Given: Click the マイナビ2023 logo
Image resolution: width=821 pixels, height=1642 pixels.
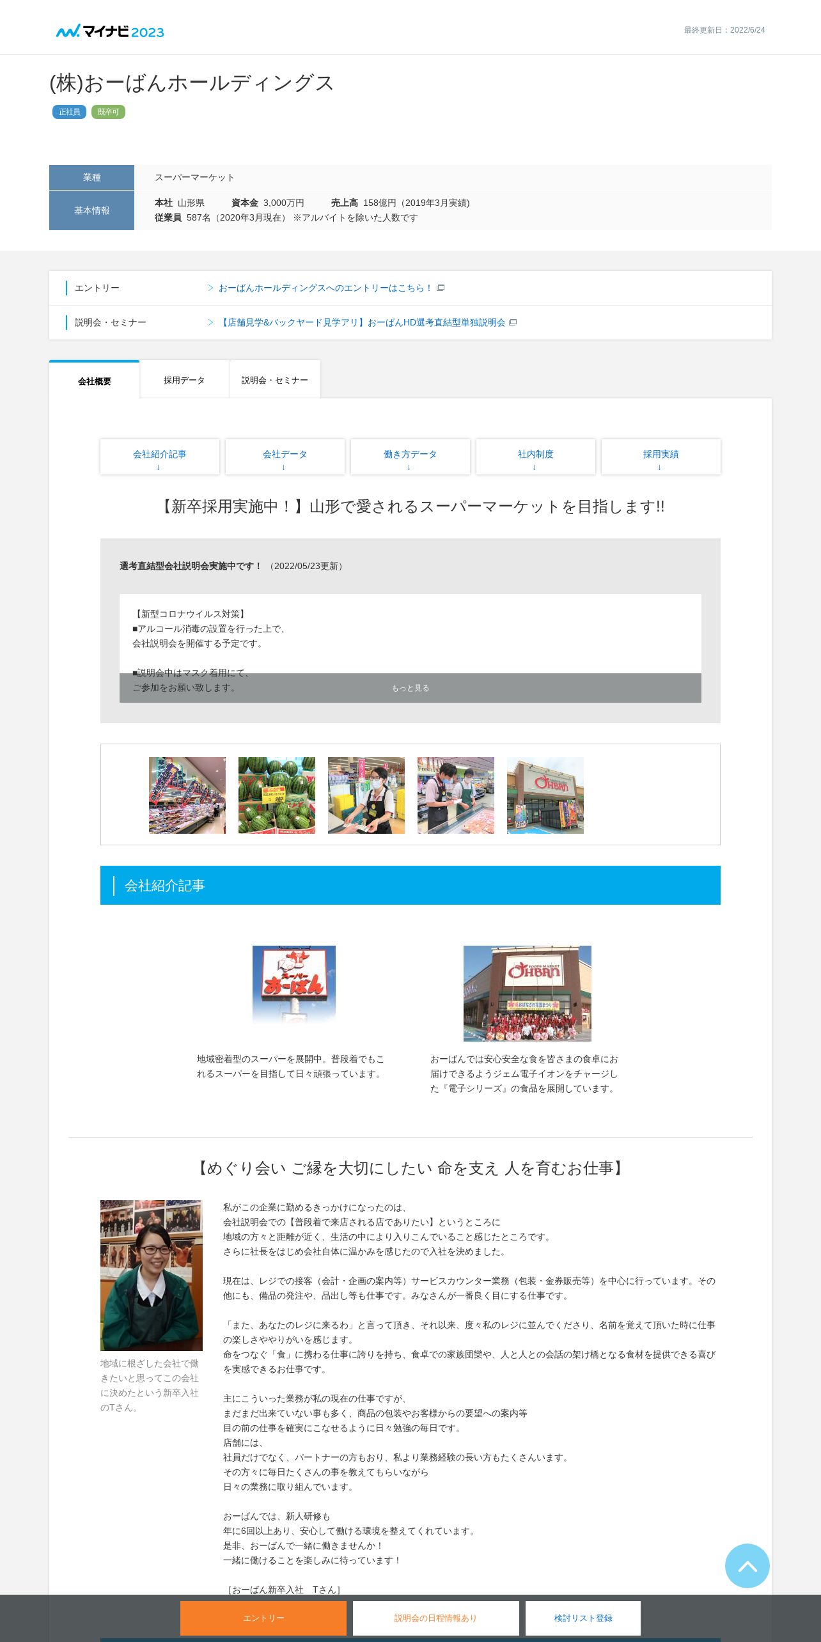Looking at the screenshot, I should tap(110, 31).
